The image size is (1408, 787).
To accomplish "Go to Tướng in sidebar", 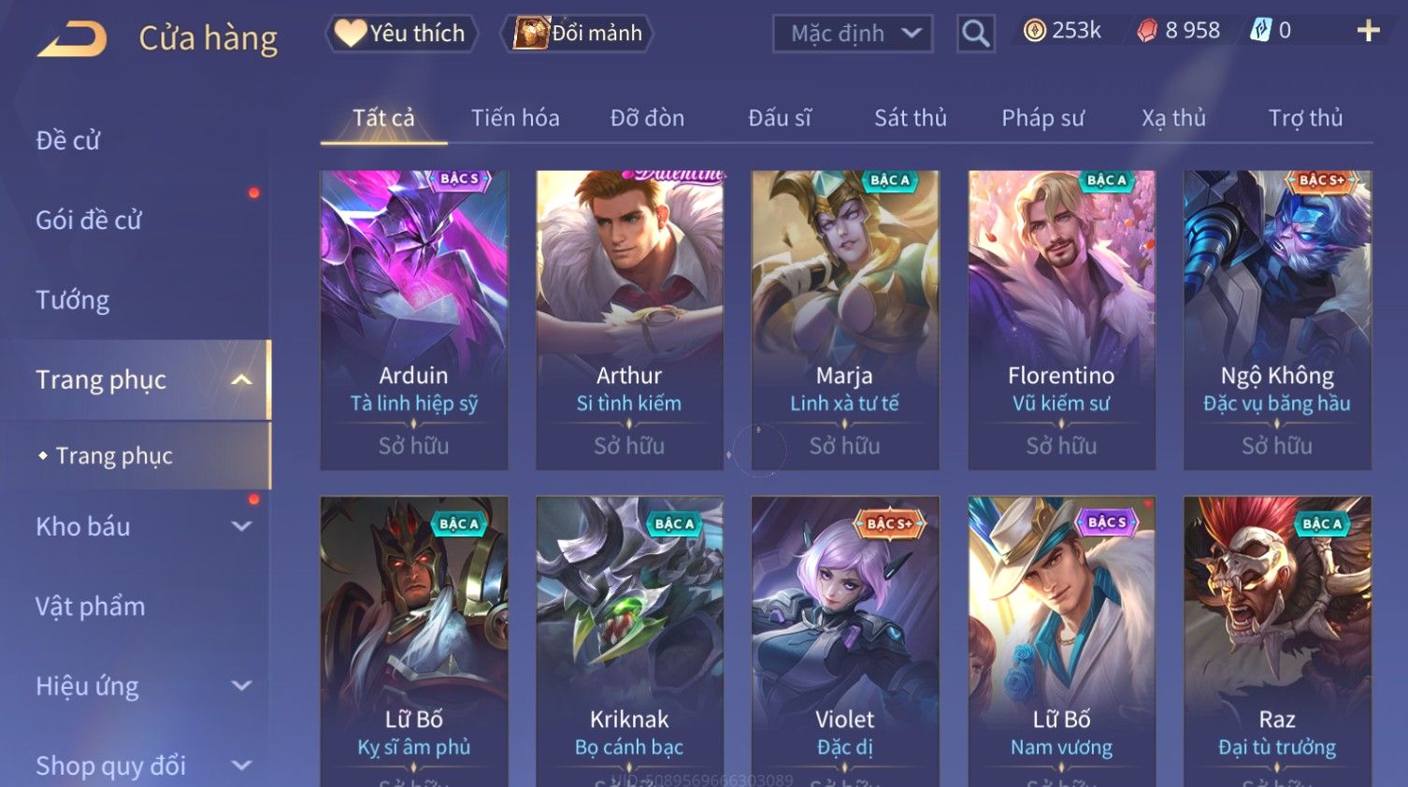I will tap(73, 300).
